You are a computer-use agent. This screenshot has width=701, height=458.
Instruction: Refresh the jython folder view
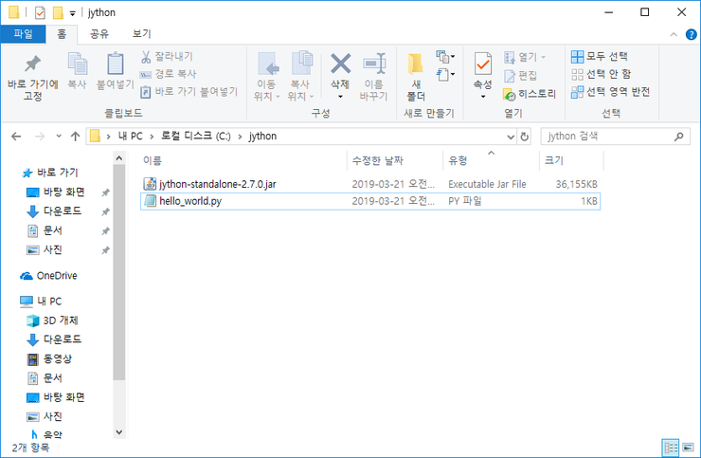coord(525,136)
